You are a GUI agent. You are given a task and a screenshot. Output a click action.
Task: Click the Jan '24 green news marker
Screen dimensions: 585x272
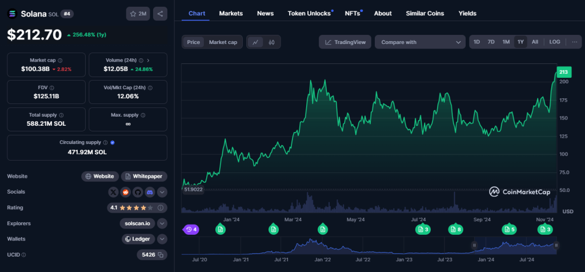[221, 229]
